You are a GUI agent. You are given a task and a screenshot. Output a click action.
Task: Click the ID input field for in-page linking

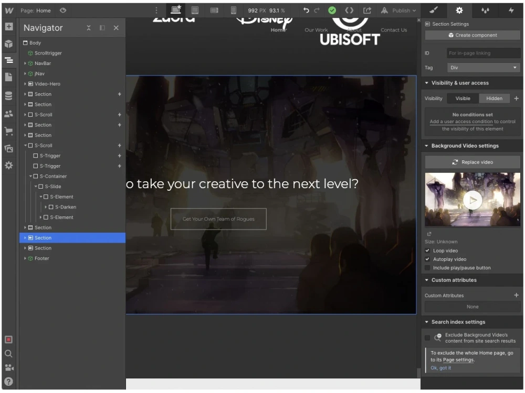point(483,53)
